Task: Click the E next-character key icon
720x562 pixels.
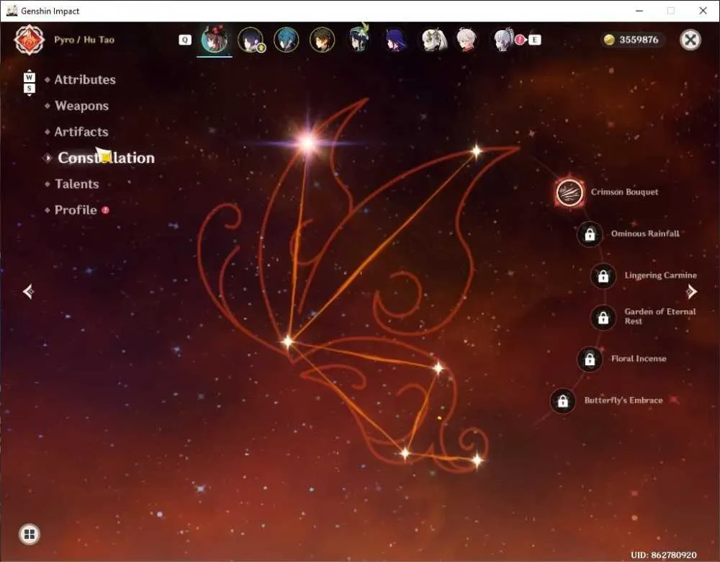Action: [x=534, y=40]
